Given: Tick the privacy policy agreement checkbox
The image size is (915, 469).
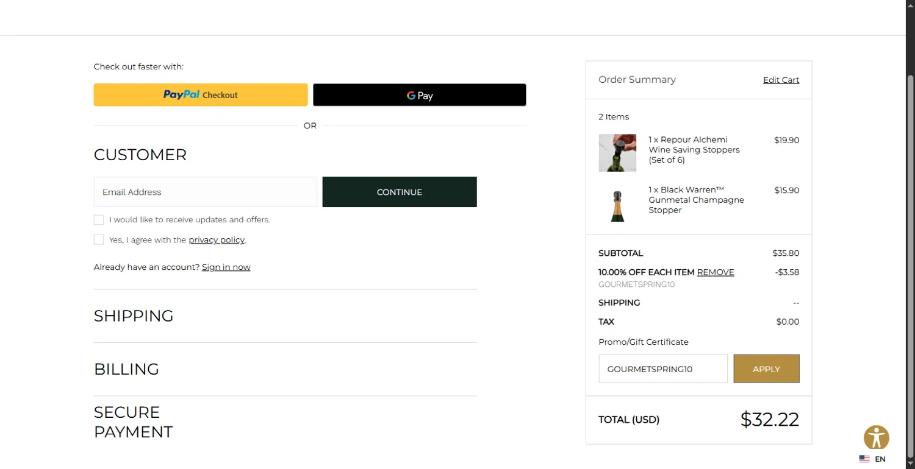Looking at the screenshot, I should pos(99,240).
